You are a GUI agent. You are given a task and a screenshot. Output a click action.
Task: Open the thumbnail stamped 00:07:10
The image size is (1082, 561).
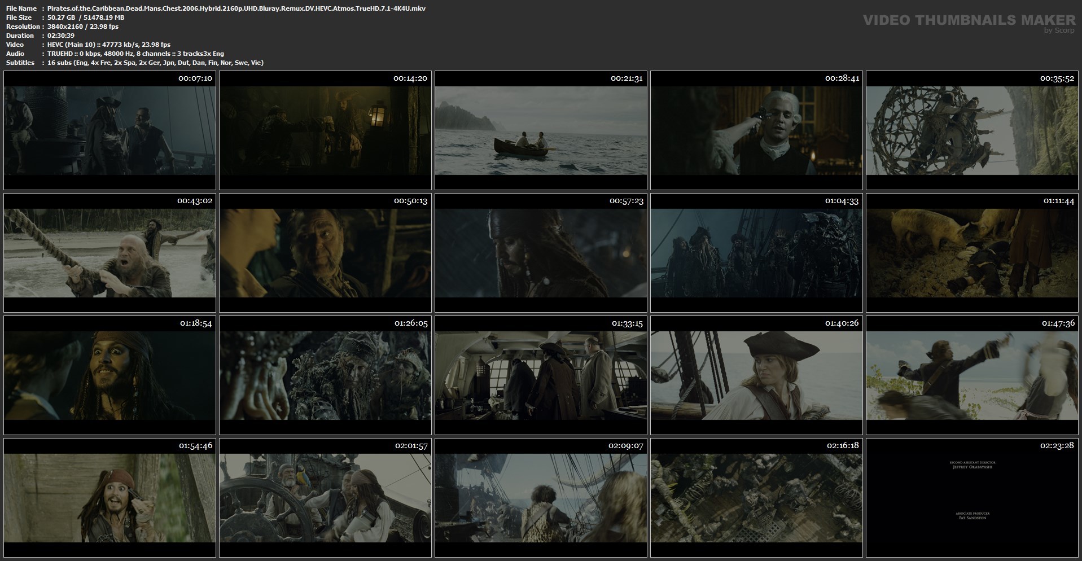click(109, 130)
